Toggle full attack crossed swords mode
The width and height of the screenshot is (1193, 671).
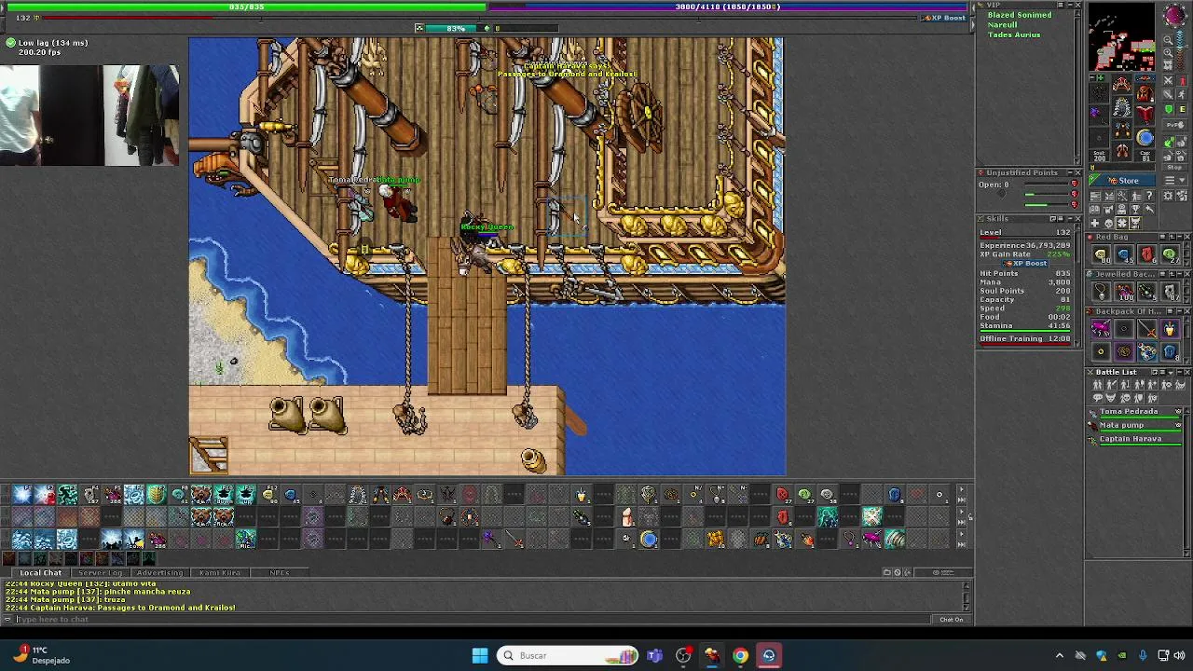point(1168,80)
